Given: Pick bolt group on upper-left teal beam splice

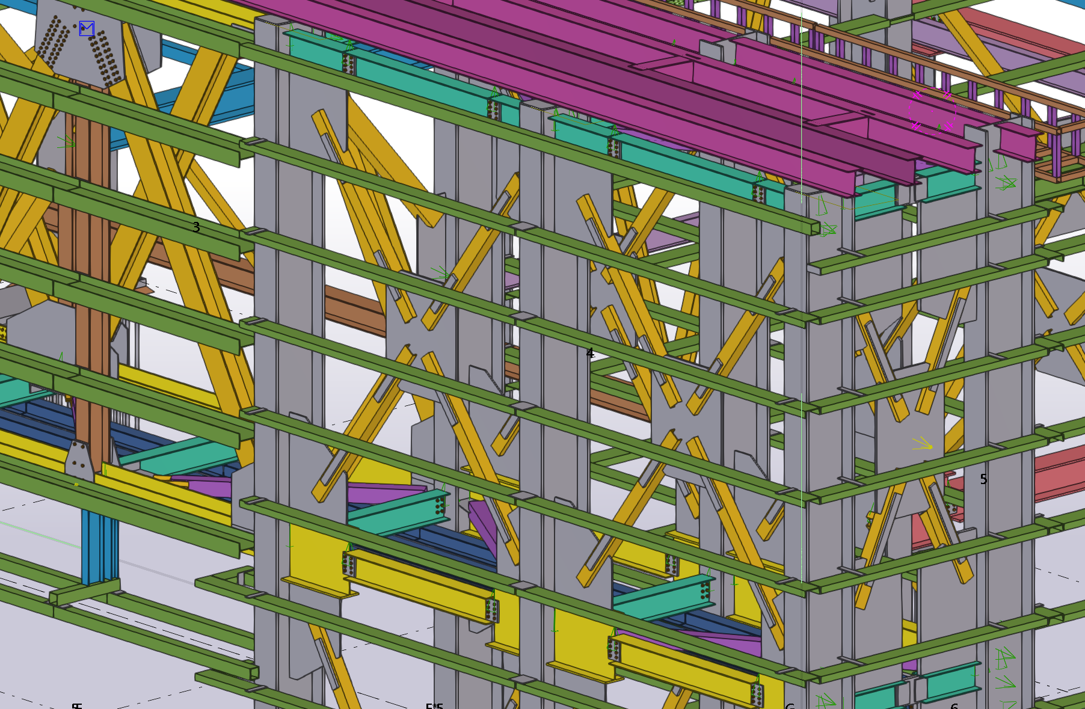Looking at the screenshot, I should [x=348, y=64].
